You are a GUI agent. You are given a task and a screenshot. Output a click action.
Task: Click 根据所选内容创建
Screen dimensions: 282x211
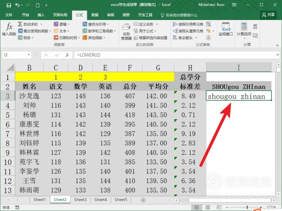point(151,38)
